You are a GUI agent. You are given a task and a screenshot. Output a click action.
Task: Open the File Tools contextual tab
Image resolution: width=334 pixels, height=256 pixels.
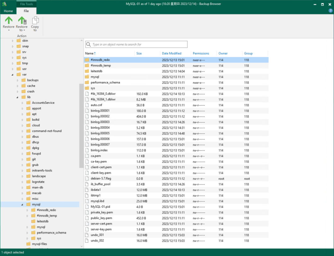pos(26,4)
